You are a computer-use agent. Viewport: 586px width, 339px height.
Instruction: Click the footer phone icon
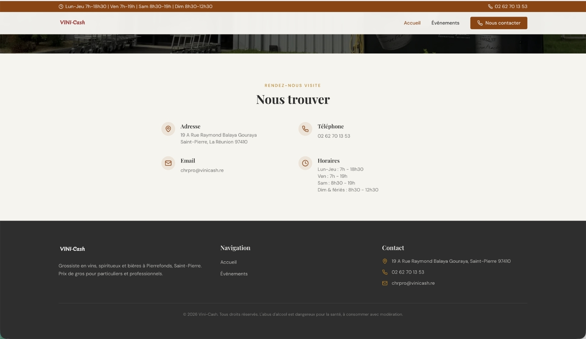coord(385,272)
